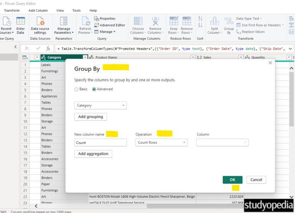Open the Sales column filter dropdown
The height and width of the screenshot is (213, 295).
[241, 57]
